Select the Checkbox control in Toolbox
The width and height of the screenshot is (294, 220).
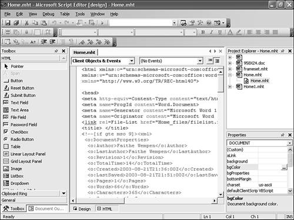pos(34,132)
